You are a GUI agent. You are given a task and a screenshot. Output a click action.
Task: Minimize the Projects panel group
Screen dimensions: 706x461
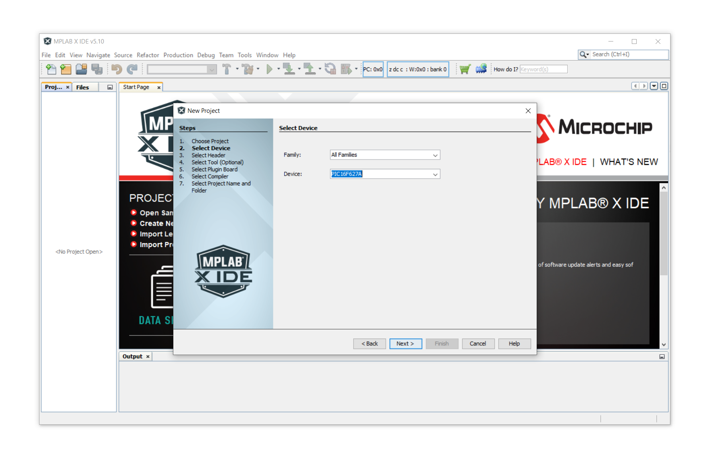pos(110,87)
